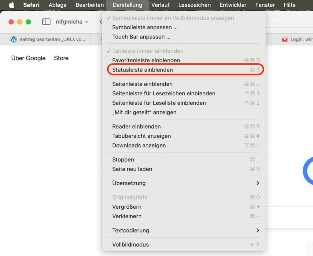Select Statusleiste einblenden
Screen dimensions: 313x256
coord(184,70)
